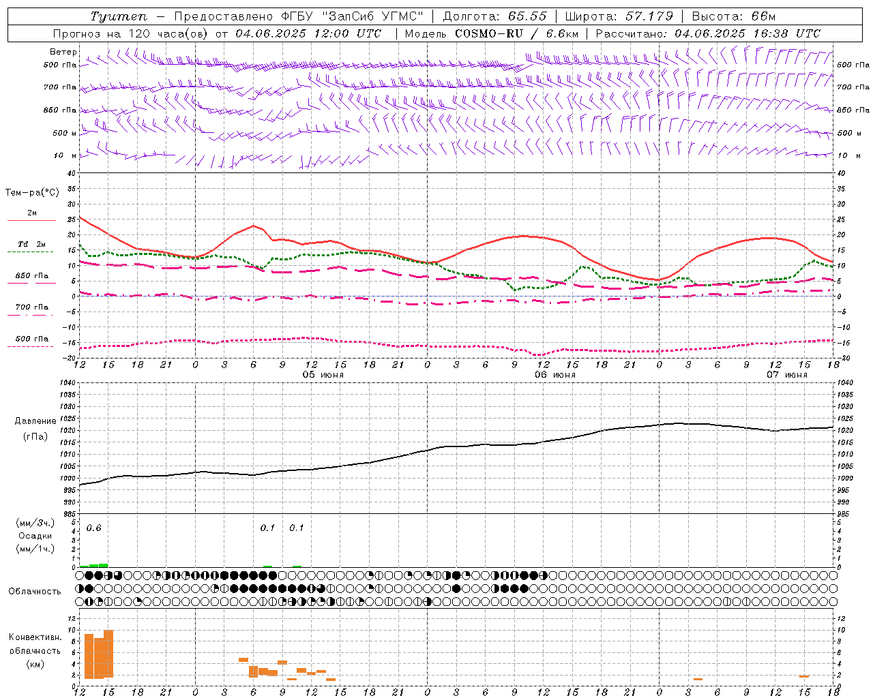The height and width of the screenshot is (698, 873).
Task: Click the "Облачность" cloudiness row label
Action: (35, 592)
